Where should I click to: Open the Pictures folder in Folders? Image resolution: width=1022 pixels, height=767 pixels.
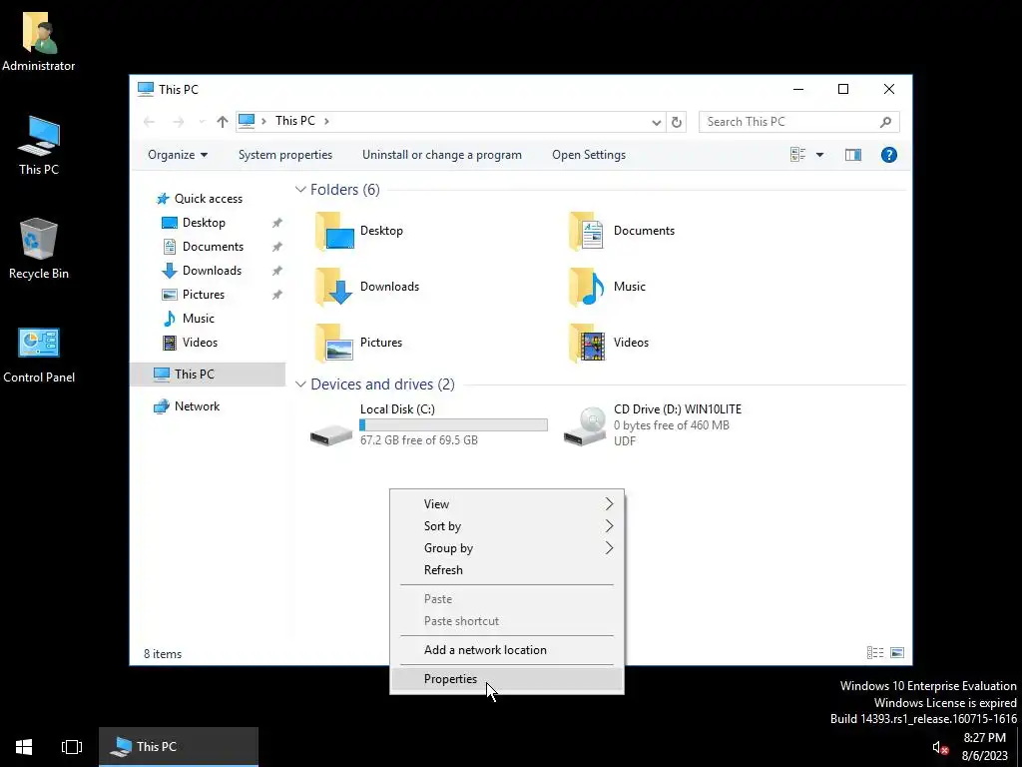click(x=358, y=344)
